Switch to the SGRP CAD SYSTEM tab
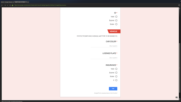The width and height of the screenshot is (181, 102). [x=20, y=2]
